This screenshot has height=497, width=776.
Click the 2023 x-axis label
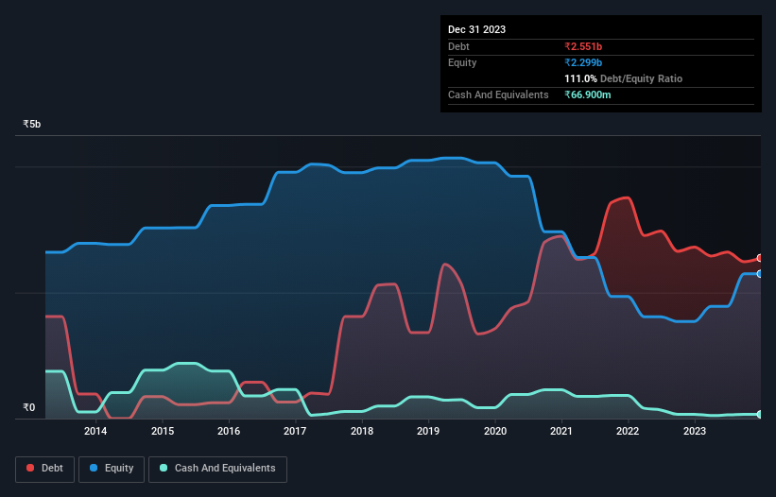click(x=695, y=431)
